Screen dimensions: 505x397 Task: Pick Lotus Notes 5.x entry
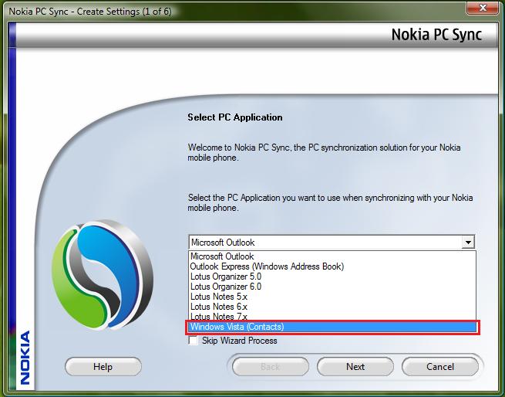click(x=332, y=297)
